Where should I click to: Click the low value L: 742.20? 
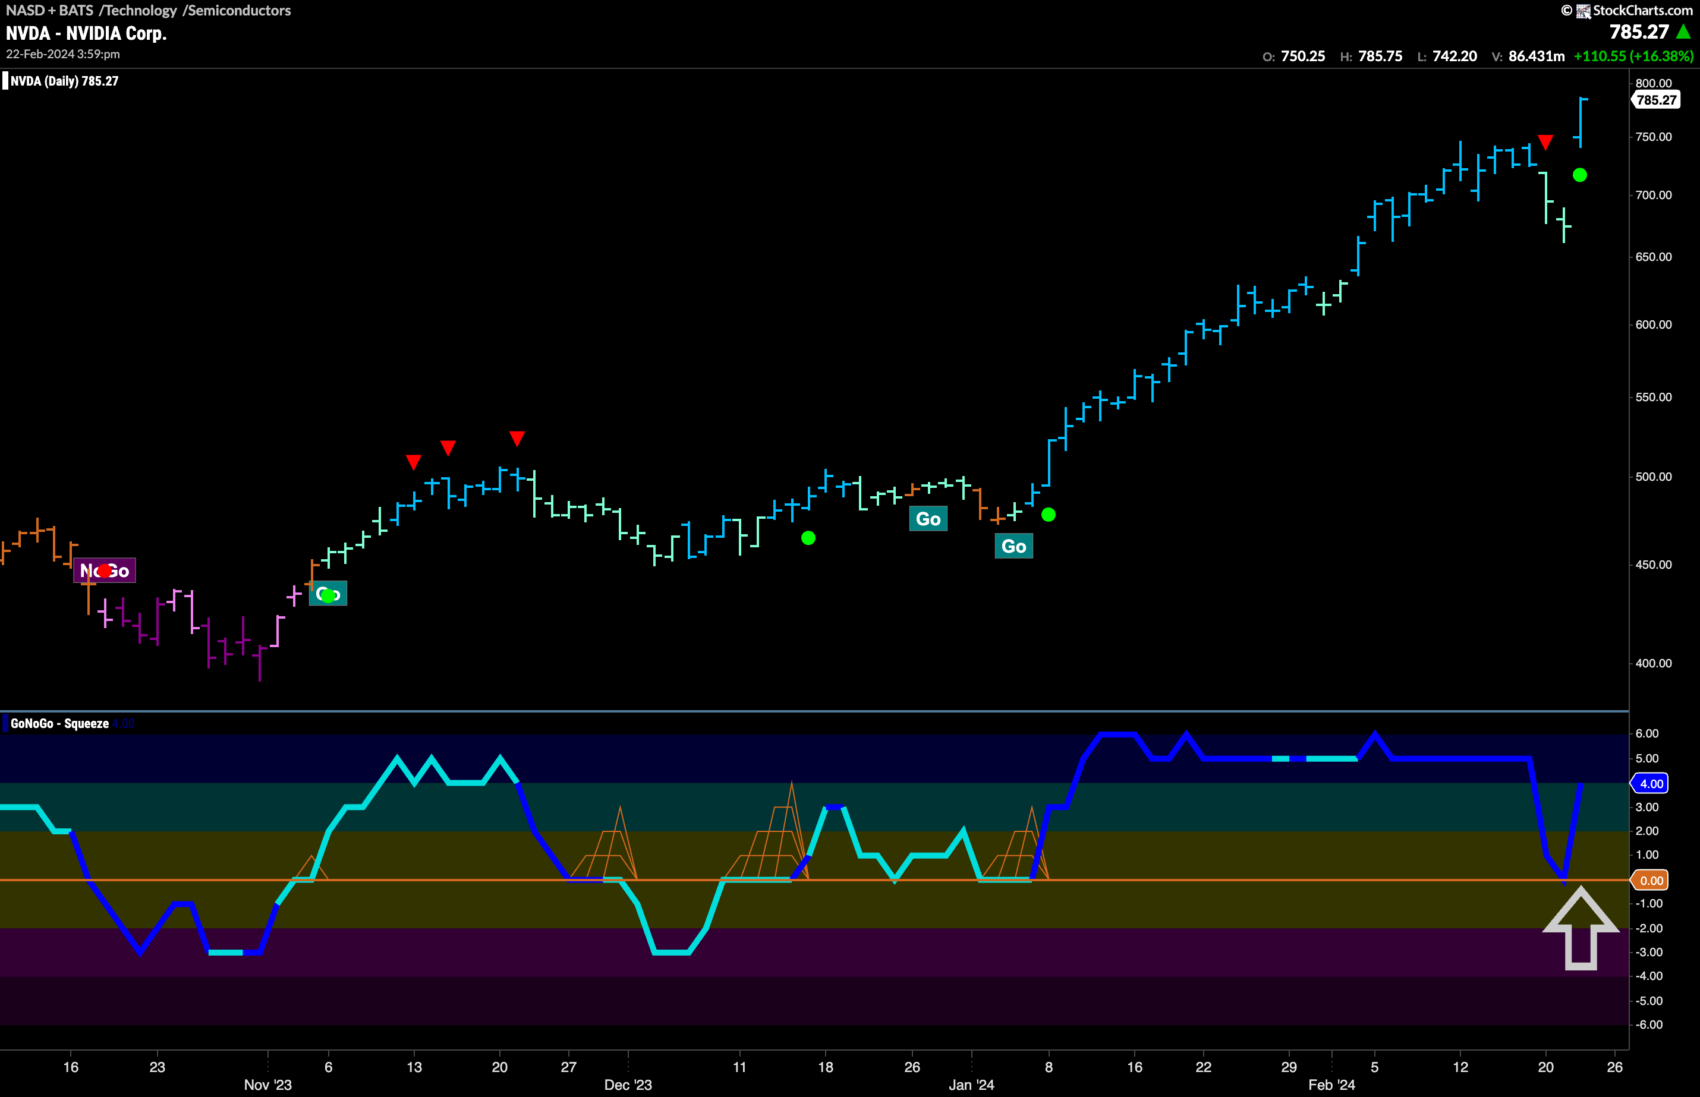(1447, 56)
